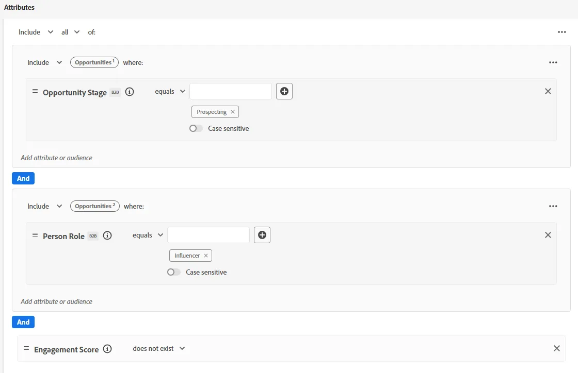Image resolution: width=578 pixels, height=373 pixels.
Task: Change the Opportunity Stage equals operator
Action: (170, 91)
